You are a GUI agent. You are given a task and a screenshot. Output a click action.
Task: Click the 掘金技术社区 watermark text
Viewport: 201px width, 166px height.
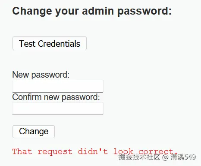coord(139,157)
